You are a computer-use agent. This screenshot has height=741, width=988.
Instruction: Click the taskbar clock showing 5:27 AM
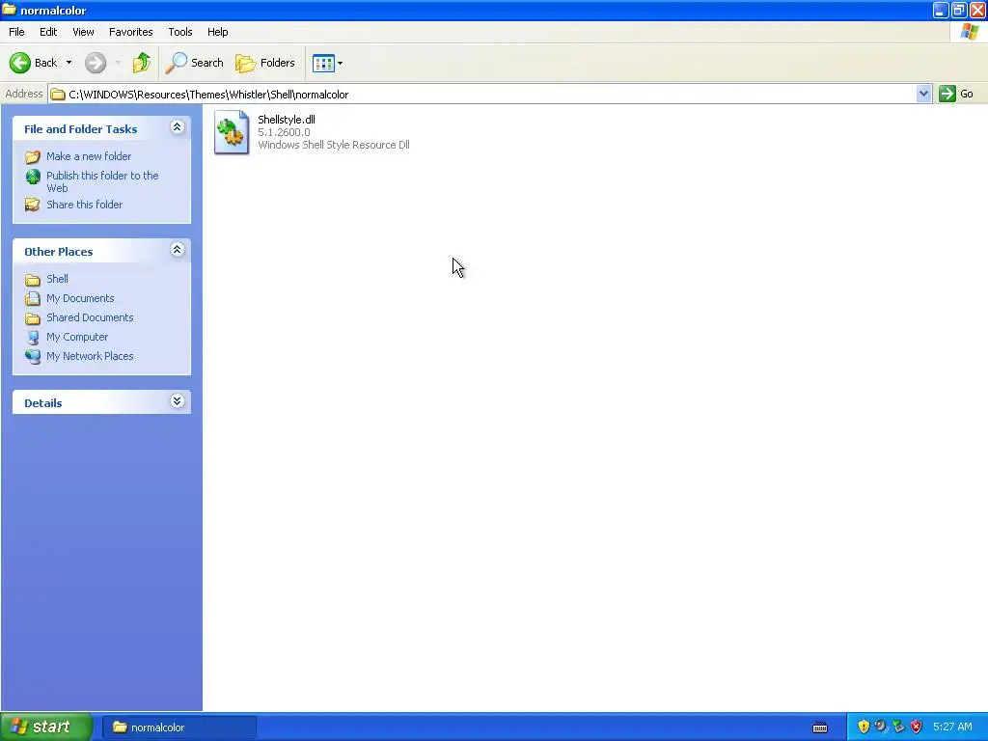coord(952,727)
